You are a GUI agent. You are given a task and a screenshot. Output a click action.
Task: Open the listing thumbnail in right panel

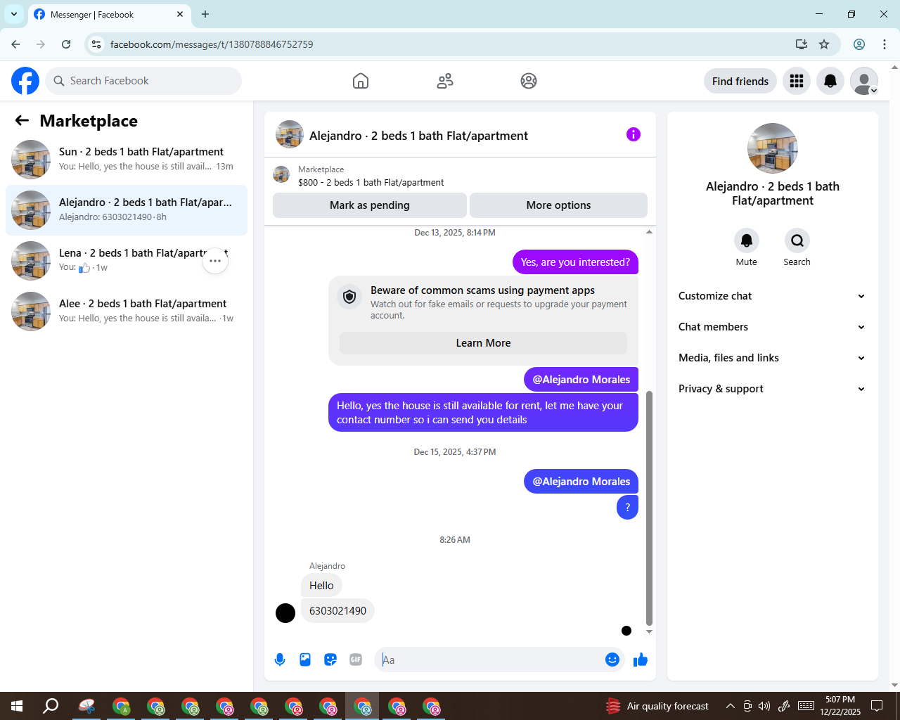(773, 148)
